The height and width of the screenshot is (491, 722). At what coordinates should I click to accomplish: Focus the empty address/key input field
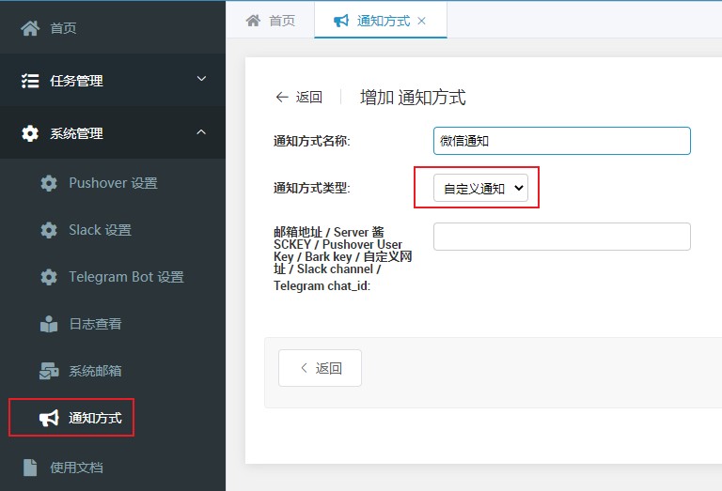[562, 237]
